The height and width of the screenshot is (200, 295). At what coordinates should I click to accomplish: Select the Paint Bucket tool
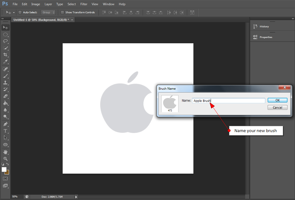(5, 103)
